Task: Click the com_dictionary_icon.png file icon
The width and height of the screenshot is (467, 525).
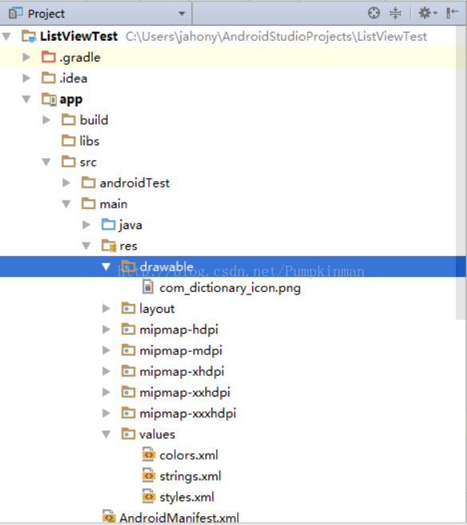Action: [148, 287]
